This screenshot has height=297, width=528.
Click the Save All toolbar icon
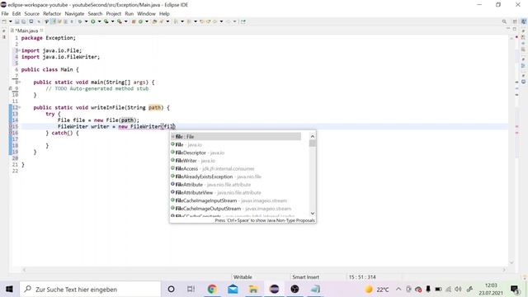(24, 21)
